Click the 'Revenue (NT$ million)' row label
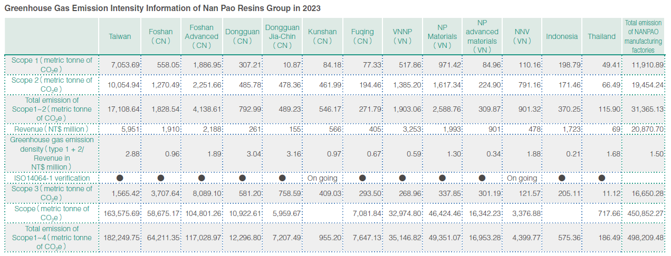 [51, 129]
